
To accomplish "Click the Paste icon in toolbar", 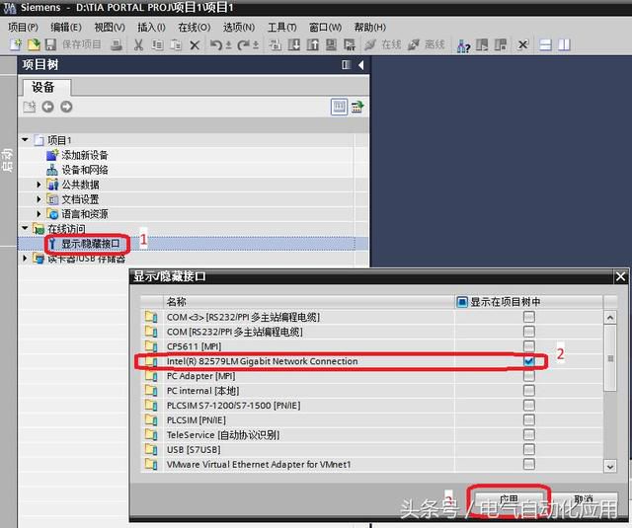I will tap(176, 44).
